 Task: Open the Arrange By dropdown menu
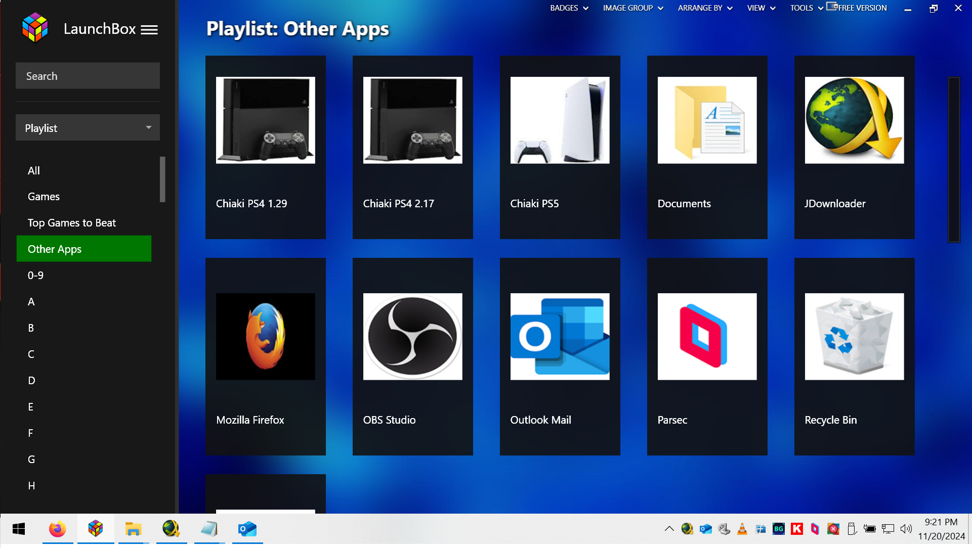tap(705, 8)
